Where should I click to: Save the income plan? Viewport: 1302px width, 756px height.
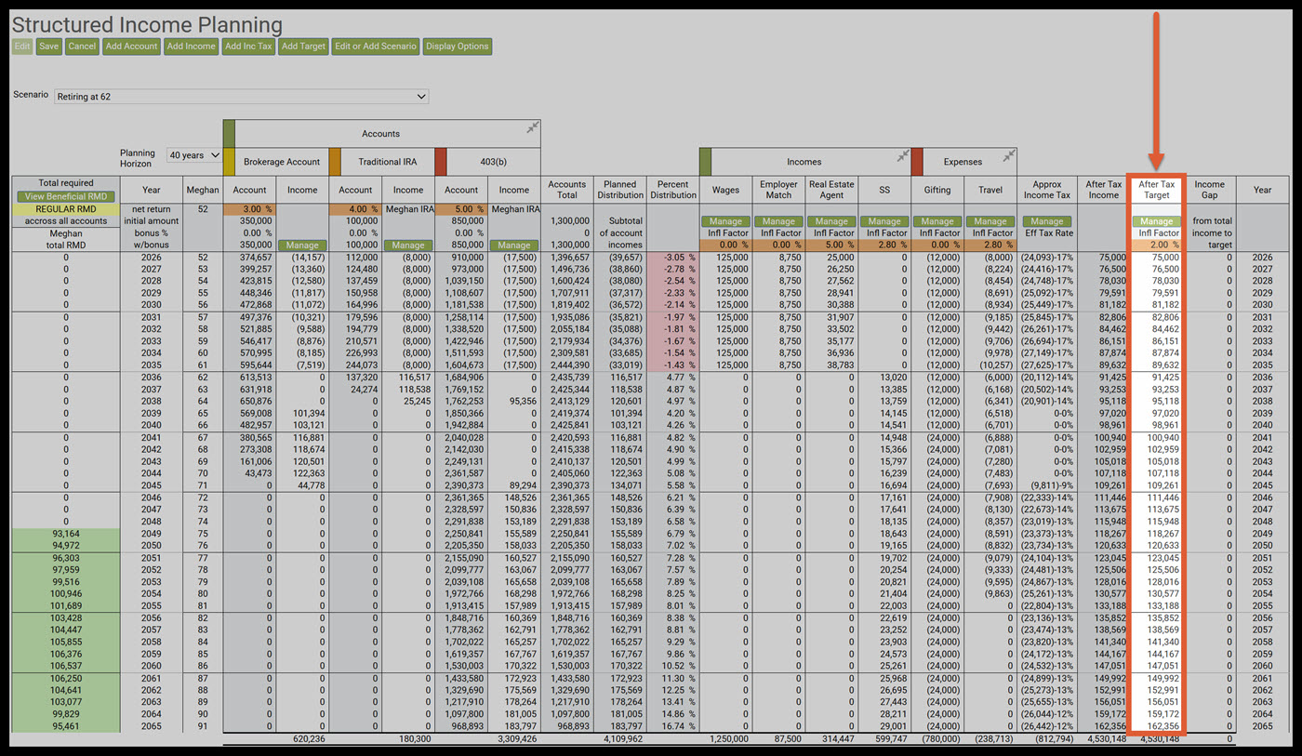click(49, 46)
